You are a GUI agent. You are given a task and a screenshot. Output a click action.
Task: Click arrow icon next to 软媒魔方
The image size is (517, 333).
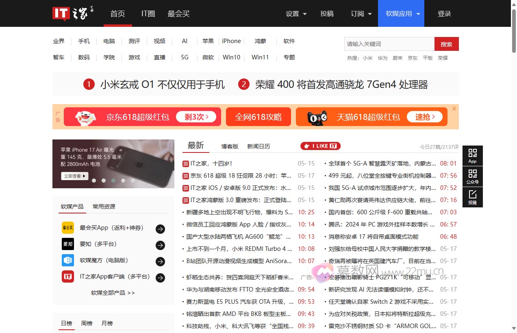pos(161,261)
